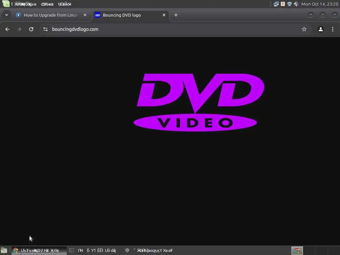
Task: Open the update manager shield icon
Action: tap(290, 4)
